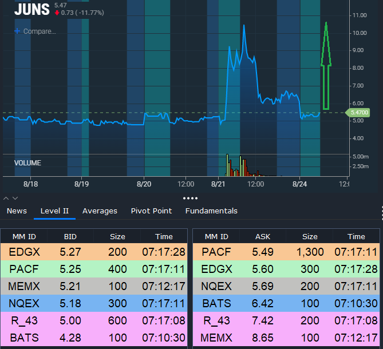Open the Averages tab

(100, 211)
